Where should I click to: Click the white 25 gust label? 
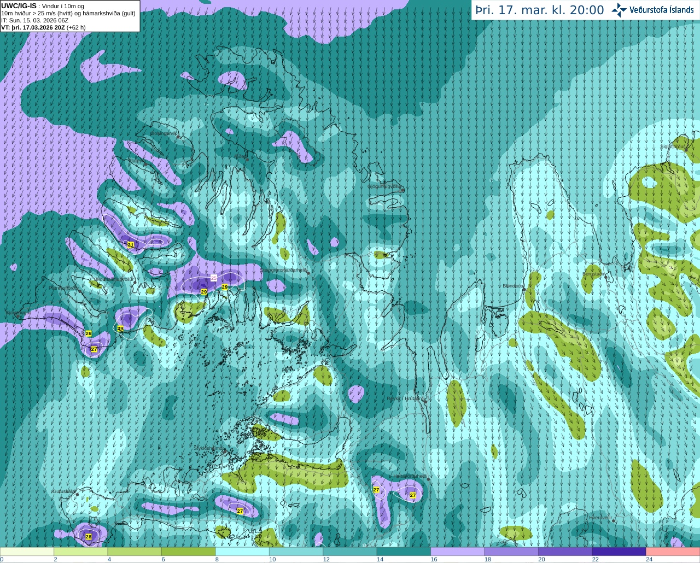click(214, 278)
